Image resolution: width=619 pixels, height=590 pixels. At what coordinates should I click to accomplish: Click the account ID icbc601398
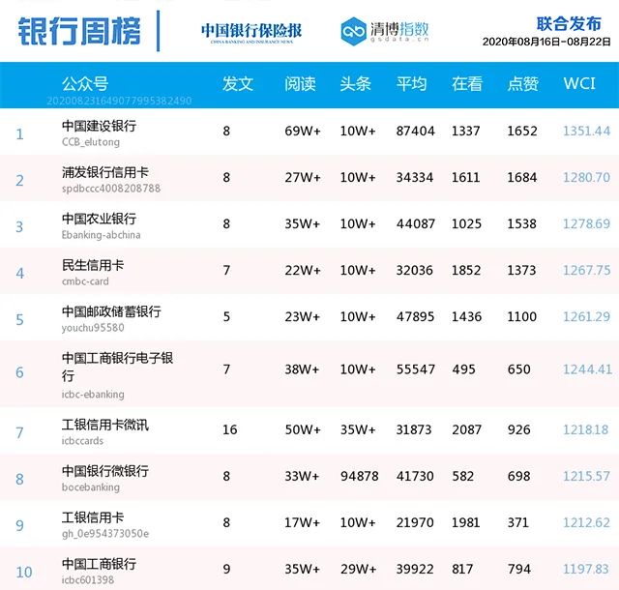[88, 579]
